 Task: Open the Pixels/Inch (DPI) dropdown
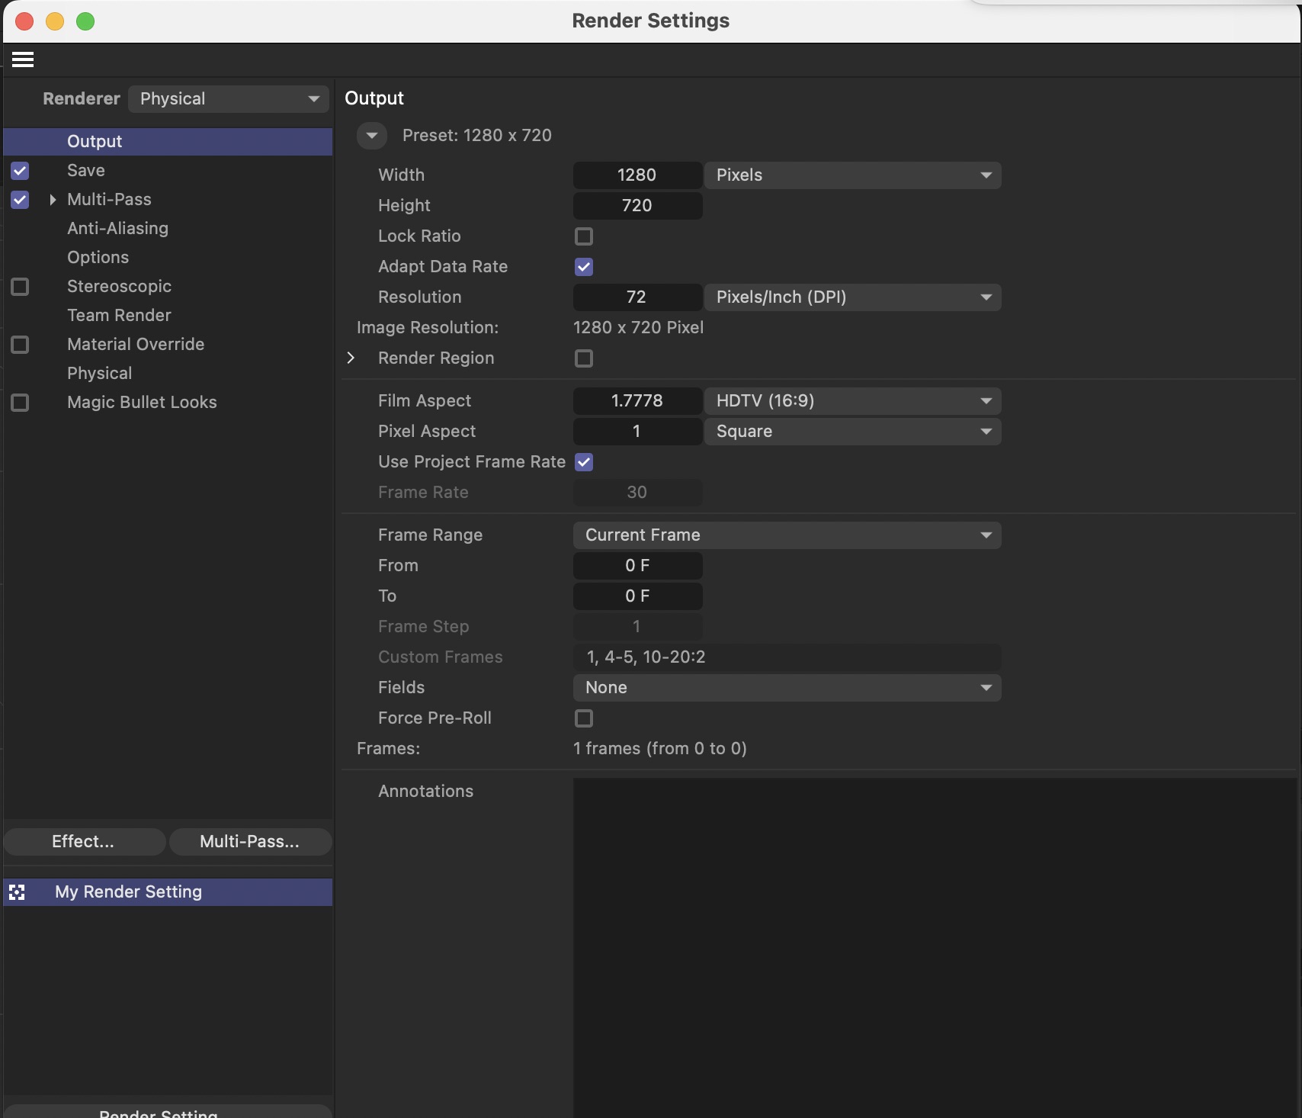point(853,297)
